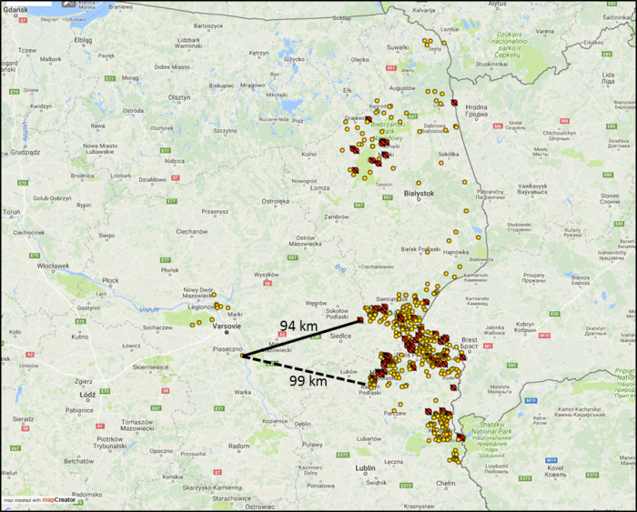Image resolution: width=637 pixels, height=512 pixels.
Task: Click the Varsovie city dot marker
Action: [x=227, y=333]
